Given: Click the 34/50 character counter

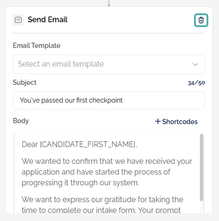Looking at the screenshot, I should 196,83.
